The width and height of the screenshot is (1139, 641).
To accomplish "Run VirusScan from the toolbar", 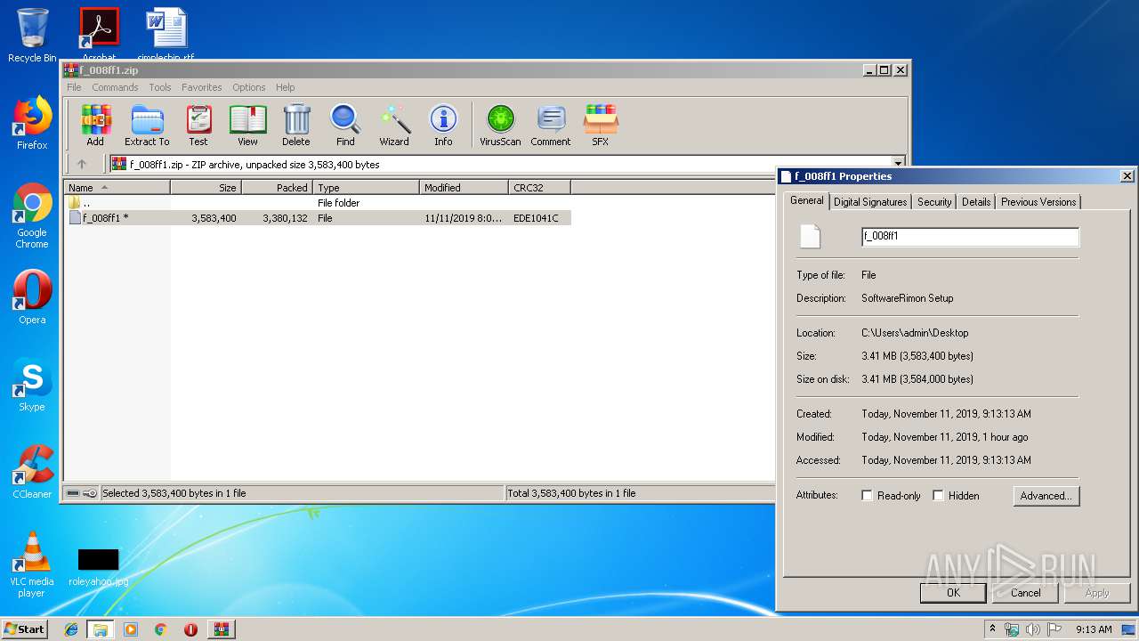I will 500,125.
